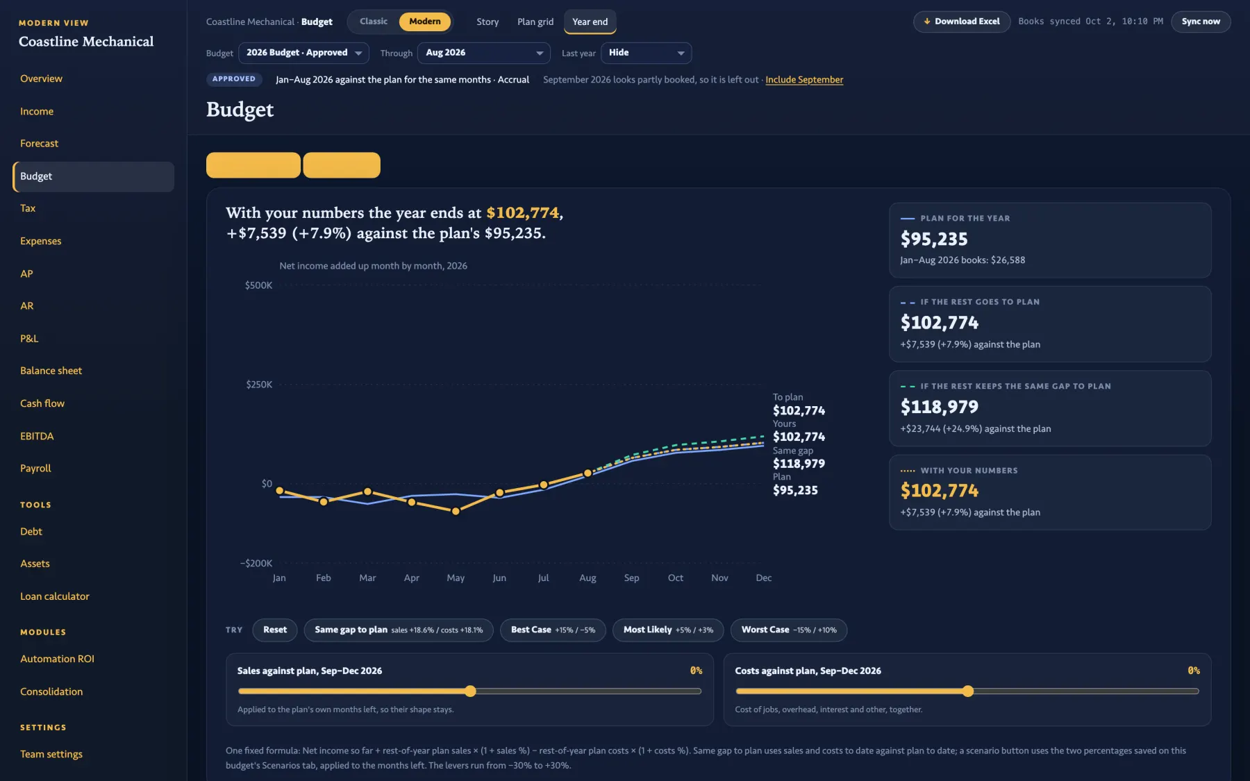Image resolution: width=1250 pixels, height=781 pixels.
Task: Select the Year end tab
Action: (x=590, y=22)
